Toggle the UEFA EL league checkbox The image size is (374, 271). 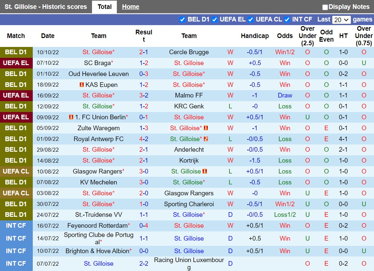click(215, 19)
